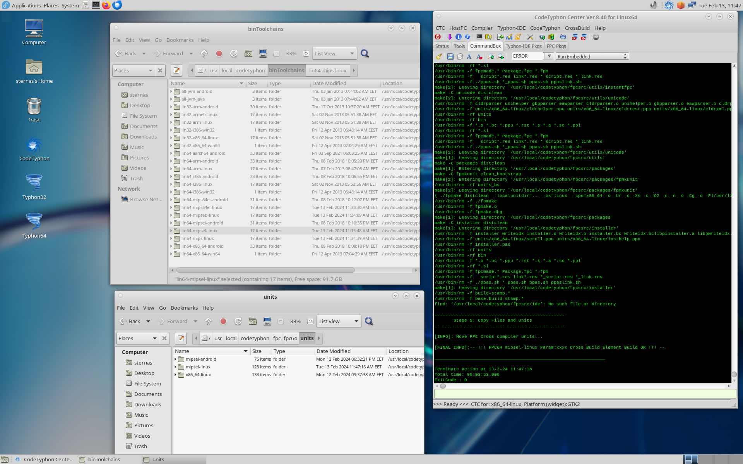Switch to binToolchains in the bottom taskbar
743x464 pixels.
point(104,459)
